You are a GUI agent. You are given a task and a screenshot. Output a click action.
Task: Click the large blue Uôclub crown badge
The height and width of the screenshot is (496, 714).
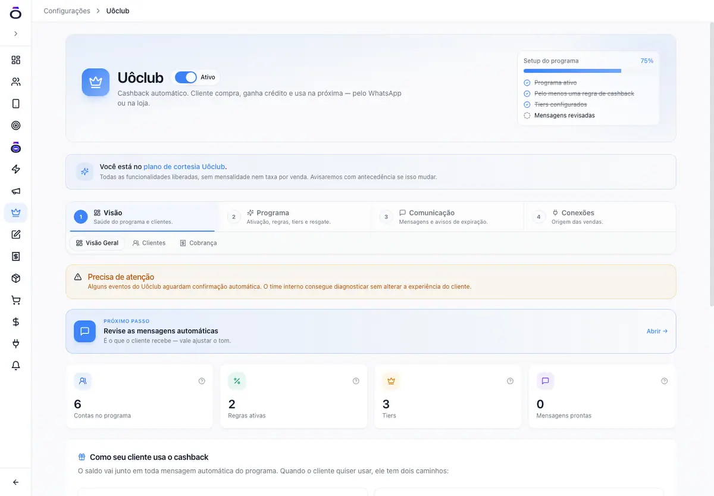[96, 82]
